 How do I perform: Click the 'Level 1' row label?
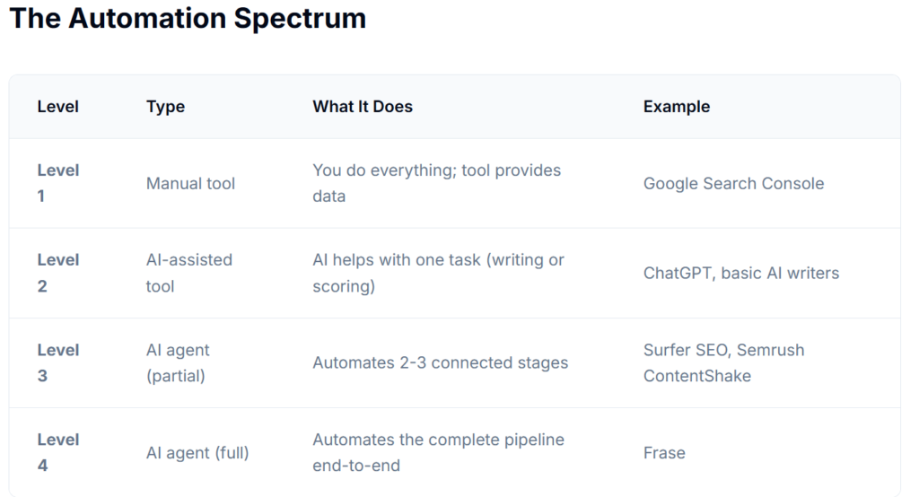(58, 183)
